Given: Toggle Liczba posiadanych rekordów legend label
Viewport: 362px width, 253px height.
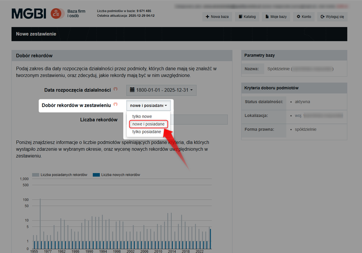Looking at the screenshot, I should (x=63, y=175).
